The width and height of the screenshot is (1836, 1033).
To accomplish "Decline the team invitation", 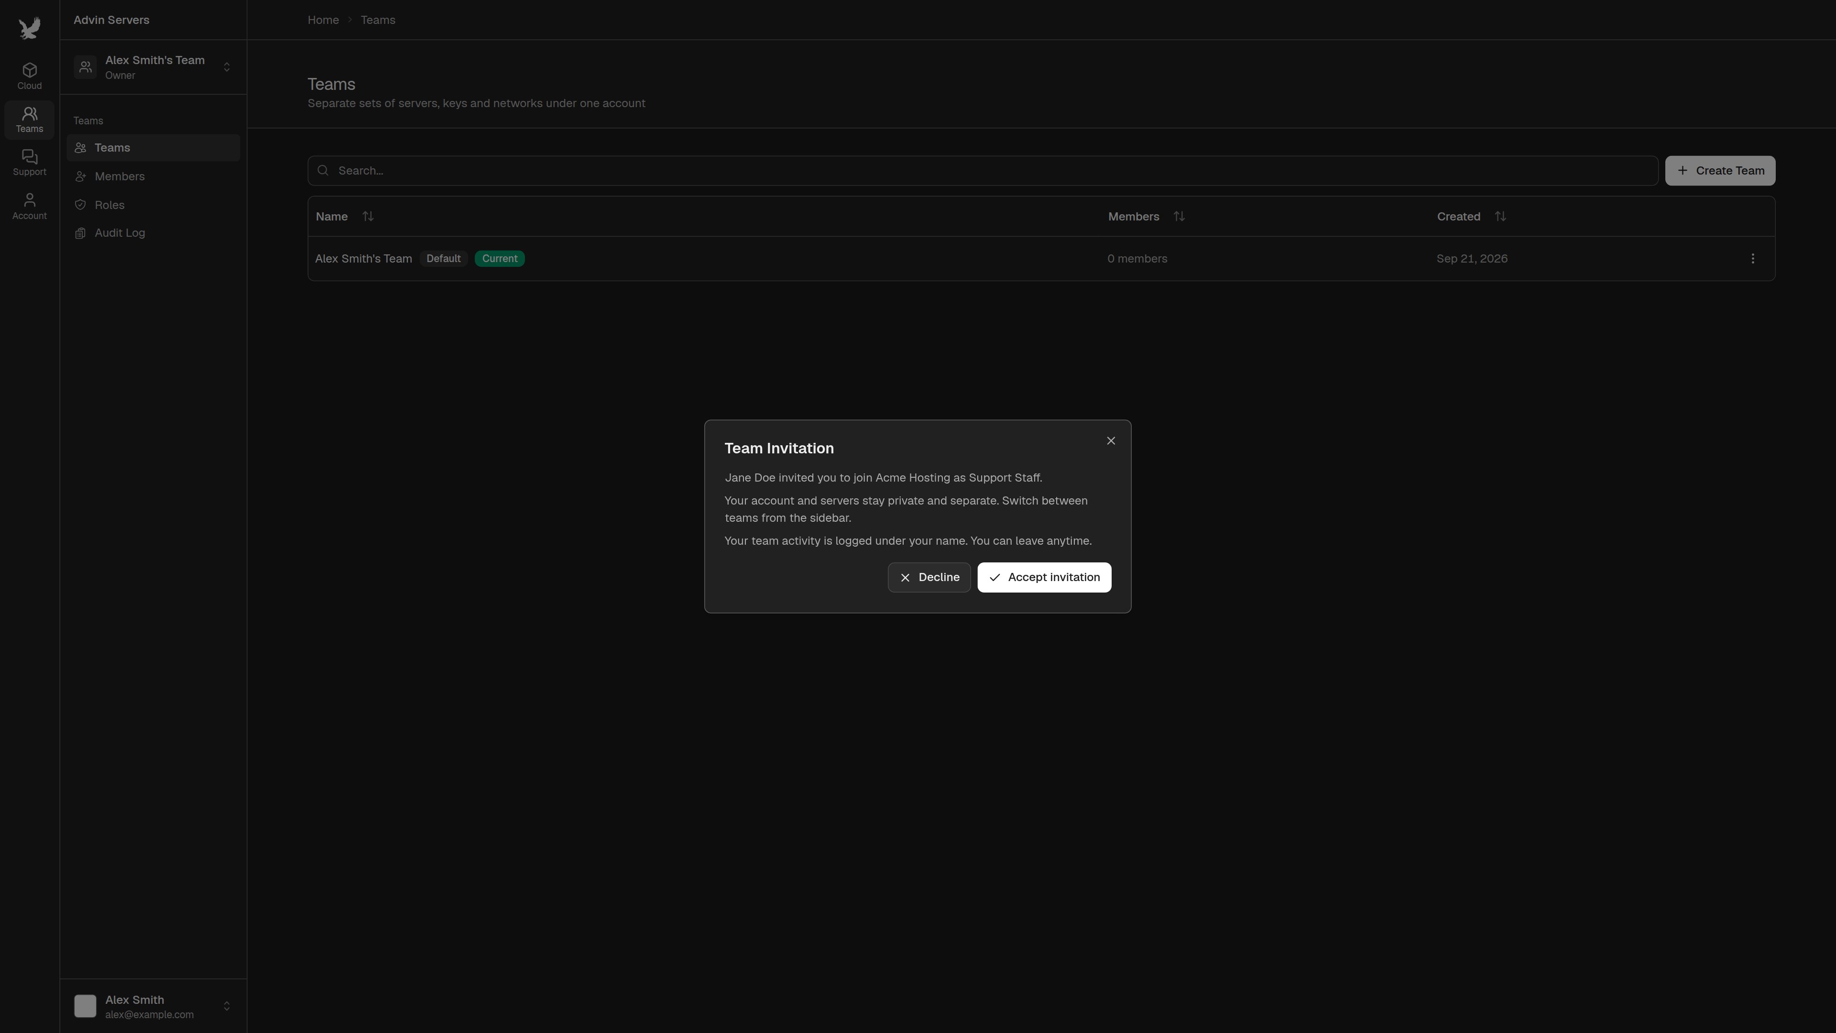I will pyautogui.click(x=929, y=577).
